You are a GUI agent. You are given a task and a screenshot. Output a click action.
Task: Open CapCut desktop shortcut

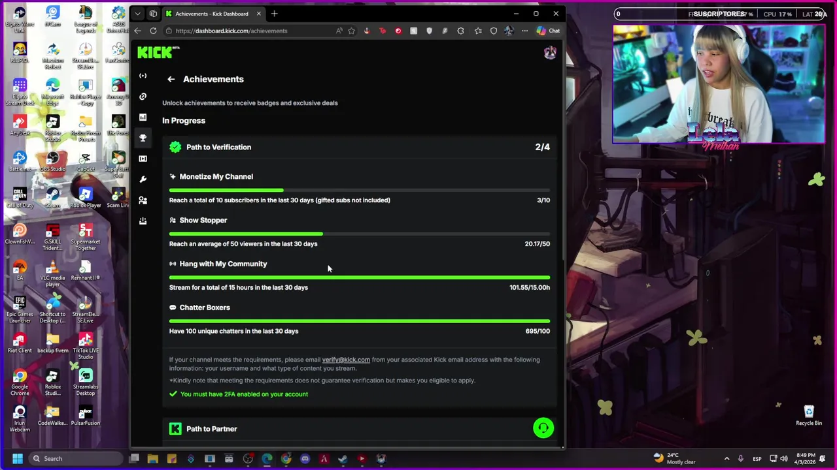pyautogui.click(x=86, y=161)
